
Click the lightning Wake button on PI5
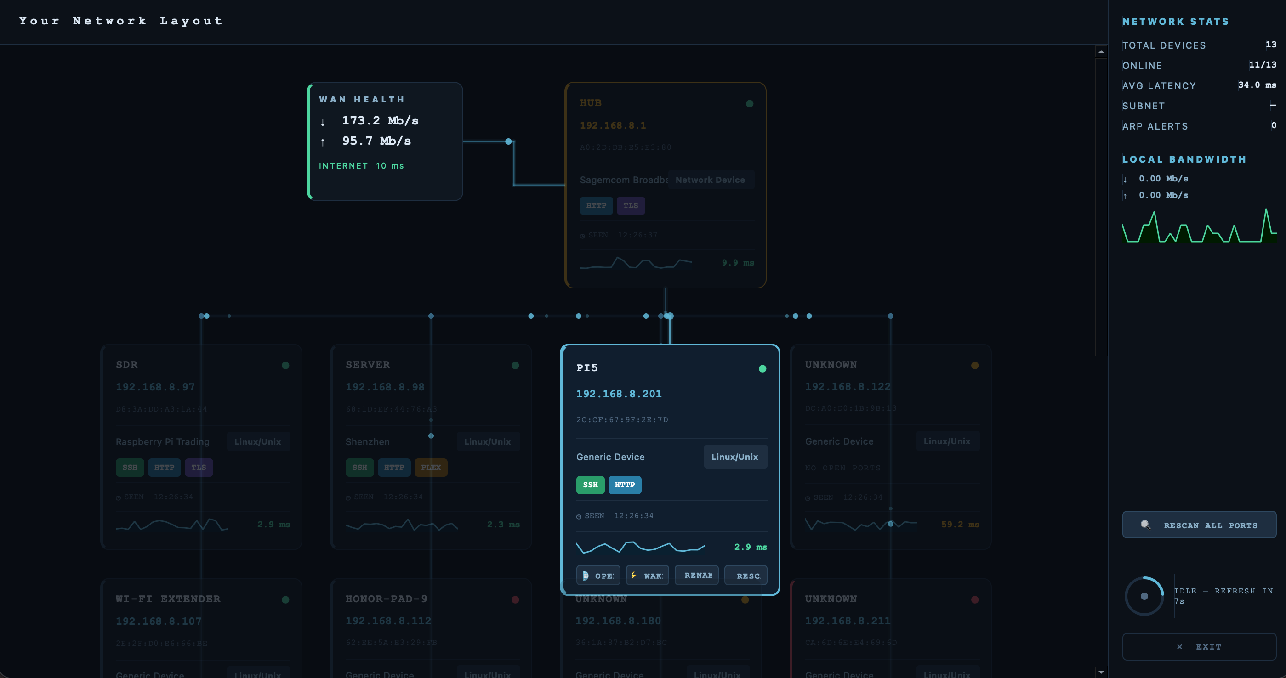647,575
